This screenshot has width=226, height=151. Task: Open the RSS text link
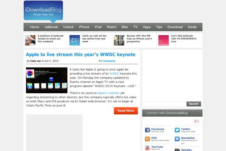coord(154,138)
